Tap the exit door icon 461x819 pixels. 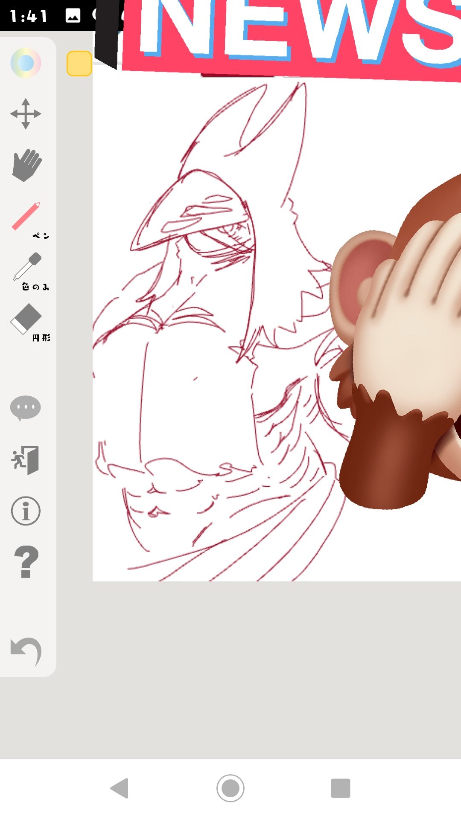pyautogui.click(x=26, y=460)
